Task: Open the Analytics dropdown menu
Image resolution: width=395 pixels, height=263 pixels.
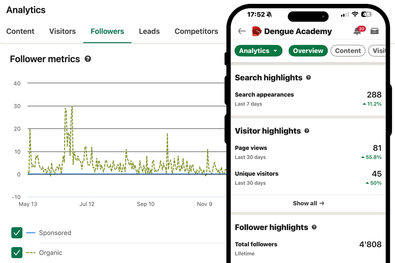Action: point(258,51)
